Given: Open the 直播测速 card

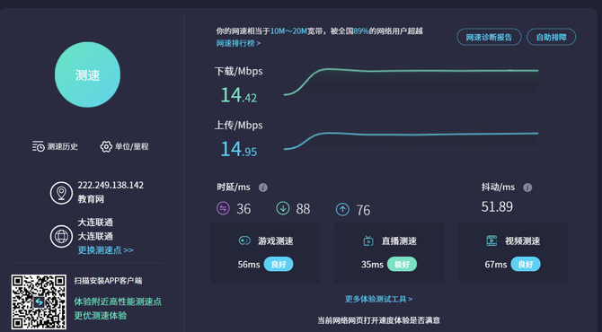Looking at the screenshot, I should tap(389, 252).
